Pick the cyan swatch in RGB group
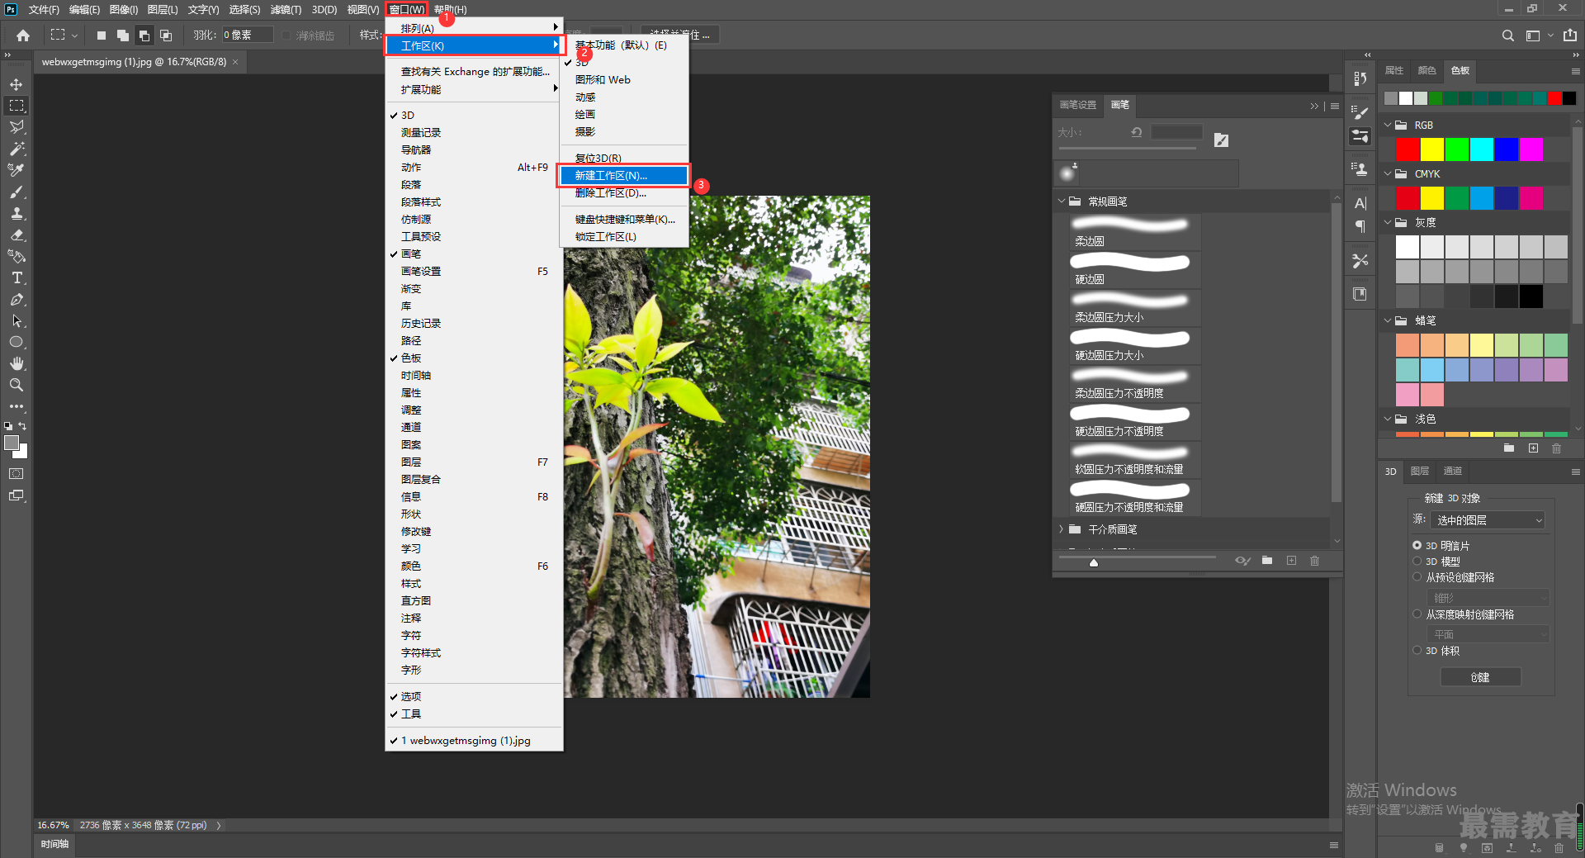1585x858 pixels. pyautogui.click(x=1482, y=149)
